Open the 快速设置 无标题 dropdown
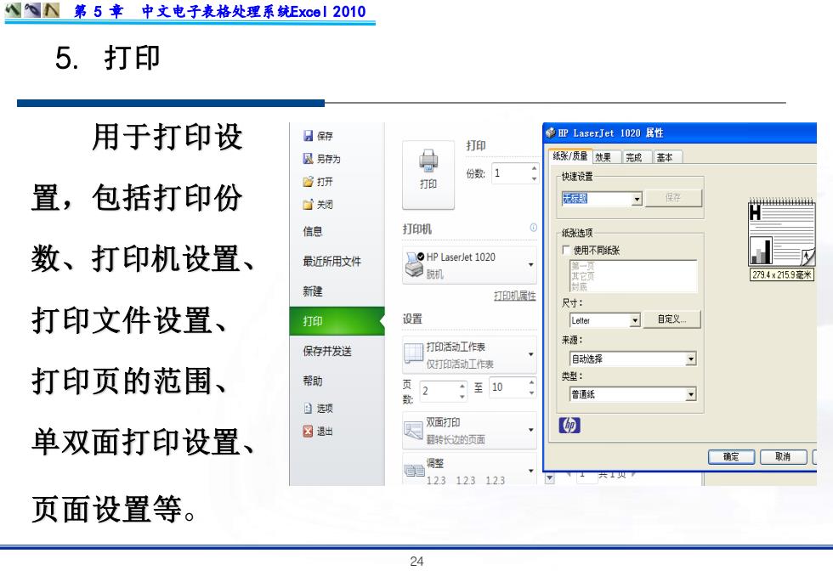 [x=637, y=199]
